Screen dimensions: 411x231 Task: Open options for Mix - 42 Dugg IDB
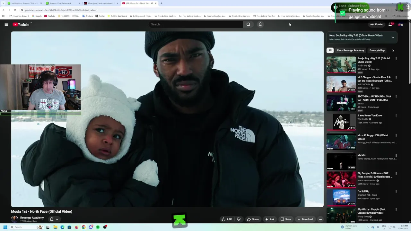pos(396,136)
